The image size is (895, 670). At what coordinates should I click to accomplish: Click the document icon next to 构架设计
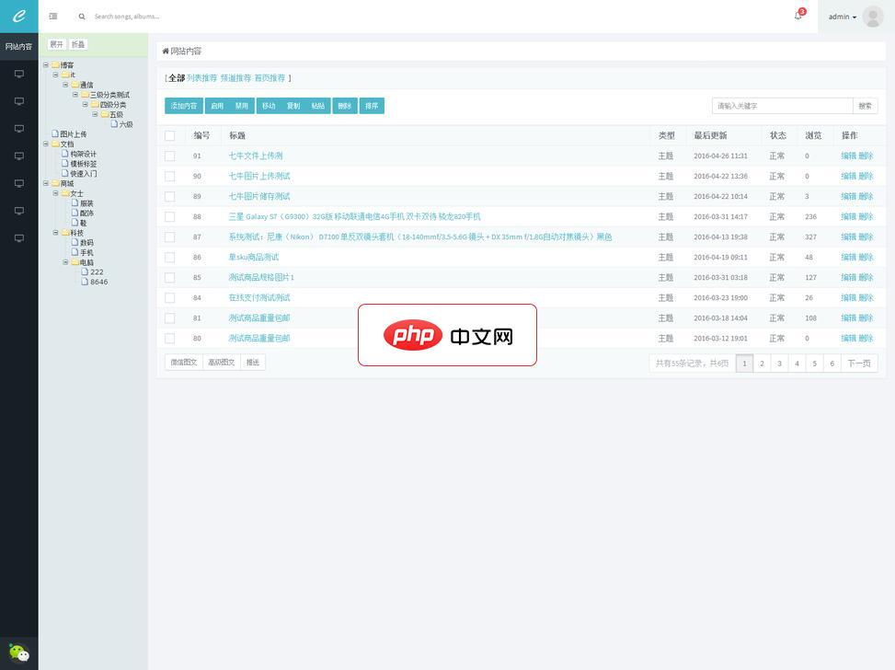pyautogui.click(x=65, y=154)
